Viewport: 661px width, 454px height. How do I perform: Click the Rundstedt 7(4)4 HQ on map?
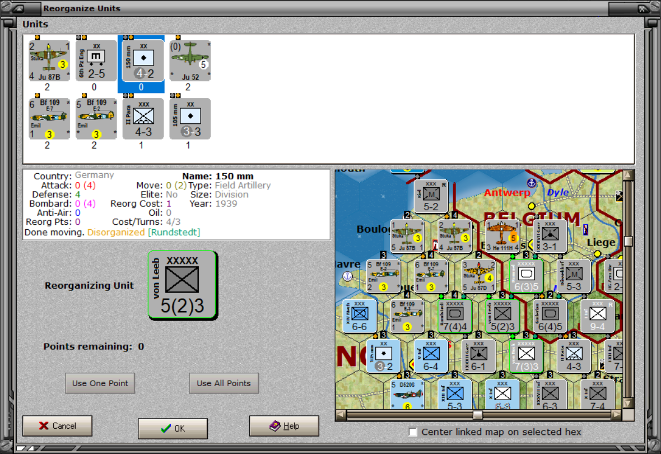(x=455, y=316)
